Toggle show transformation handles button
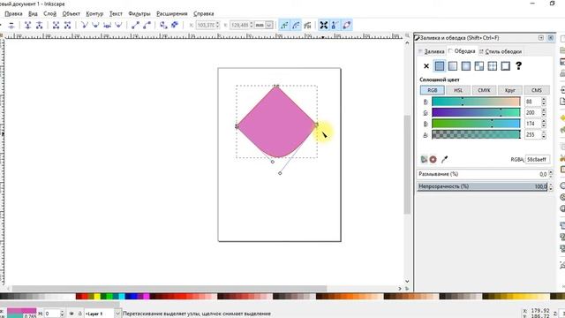The image size is (565, 318). pyautogui.click(x=324, y=26)
